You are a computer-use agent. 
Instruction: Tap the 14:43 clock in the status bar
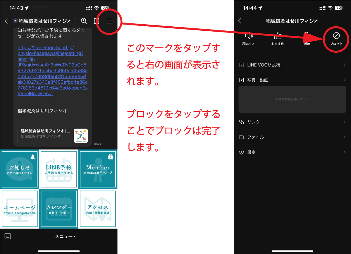click(x=16, y=8)
